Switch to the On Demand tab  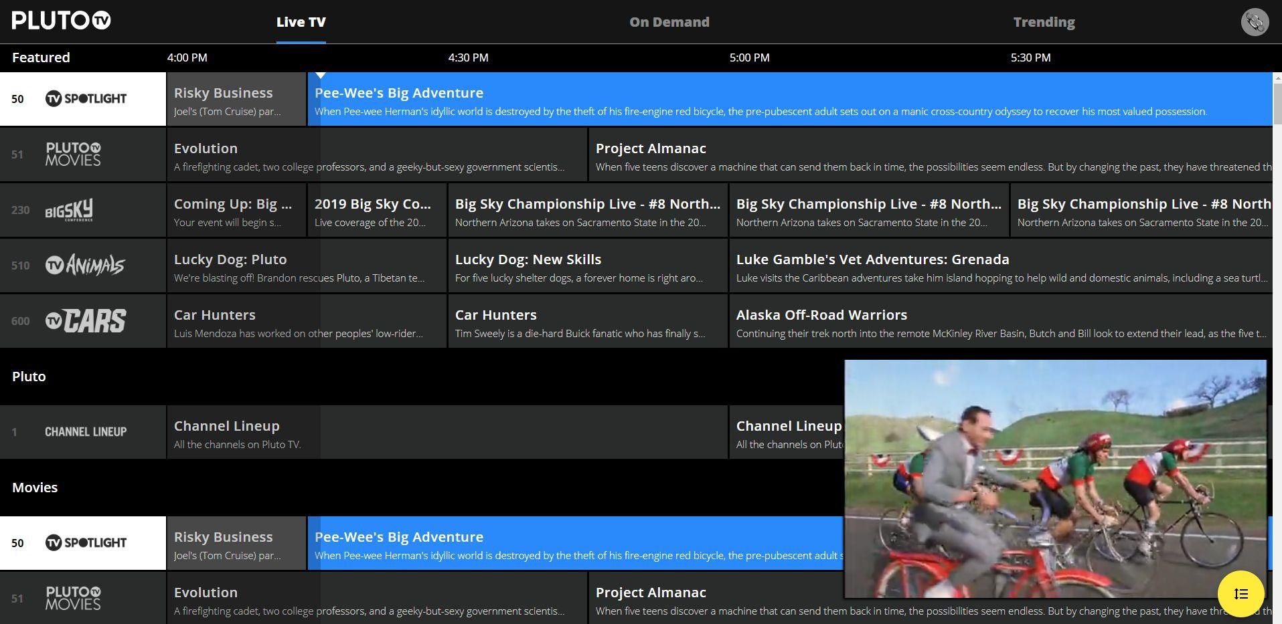[x=668, y=21]
